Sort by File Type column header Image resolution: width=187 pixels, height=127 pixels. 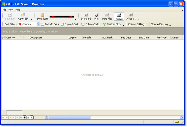(x=163, y=37)
